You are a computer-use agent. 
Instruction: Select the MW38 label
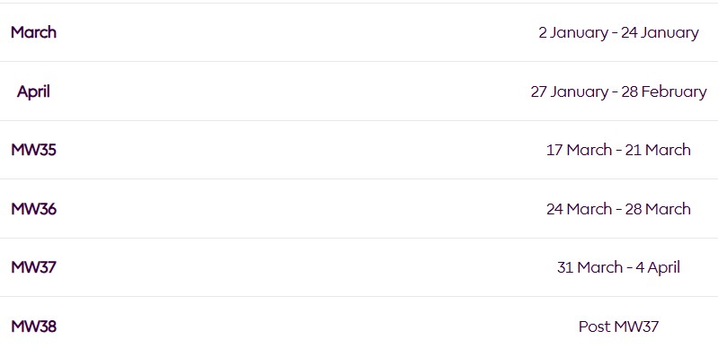pyautogui.click(x=33, y=326)
